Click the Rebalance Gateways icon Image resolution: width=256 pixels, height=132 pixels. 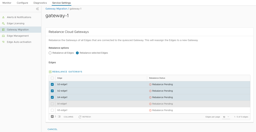[x=50, y=72]
